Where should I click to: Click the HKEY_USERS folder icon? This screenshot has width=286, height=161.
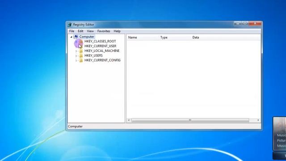pos(81,55)
